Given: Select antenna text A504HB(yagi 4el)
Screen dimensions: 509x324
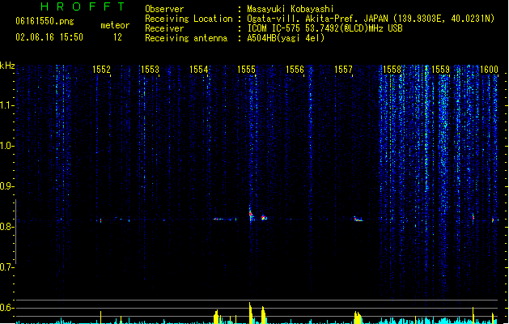Looking at the screenshot, I should point(286,38).
